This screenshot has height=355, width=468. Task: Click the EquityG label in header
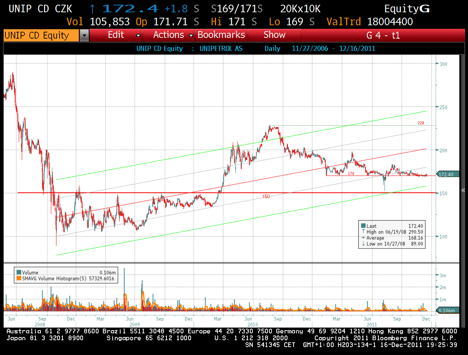pos(407,9)
